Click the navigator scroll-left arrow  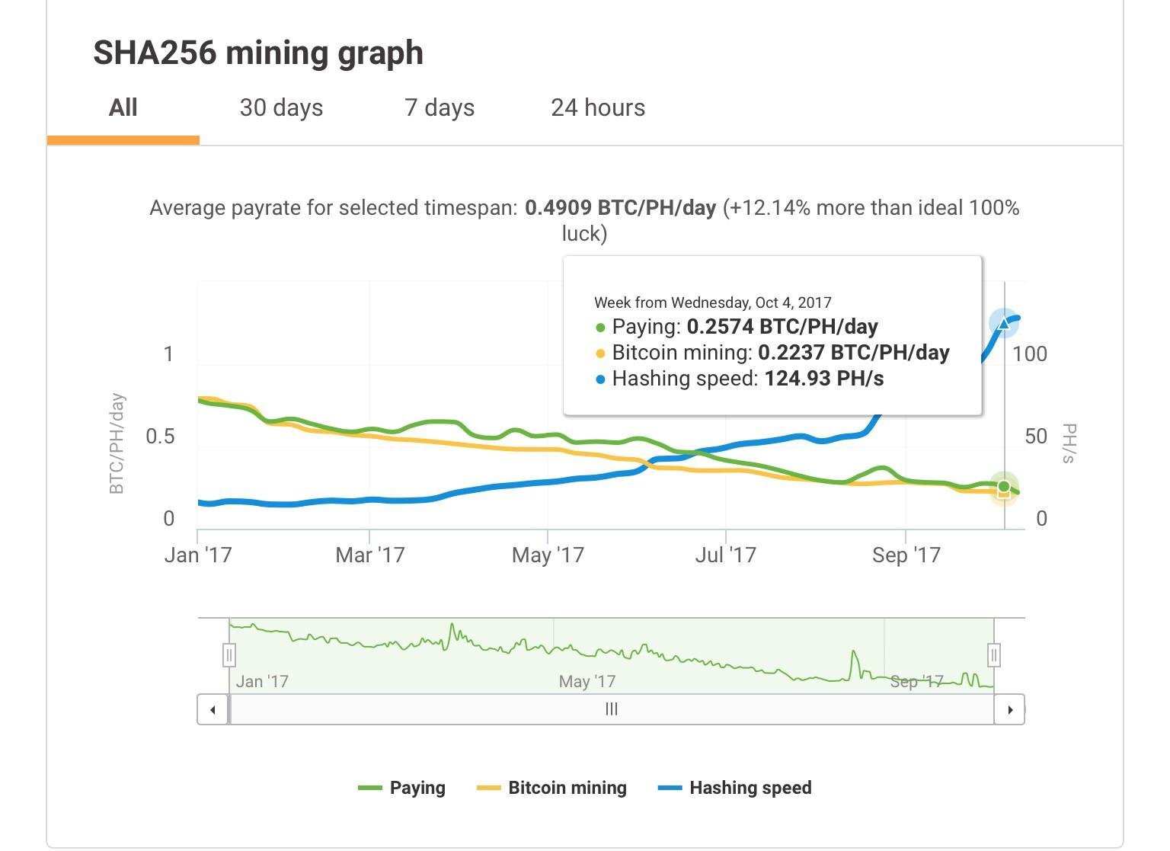click(x=213, y=709)
